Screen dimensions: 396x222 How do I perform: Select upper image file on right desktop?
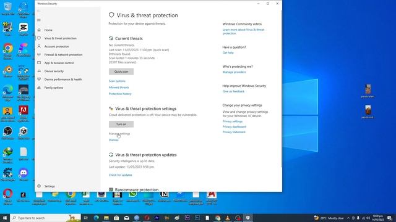pos(368,91)
